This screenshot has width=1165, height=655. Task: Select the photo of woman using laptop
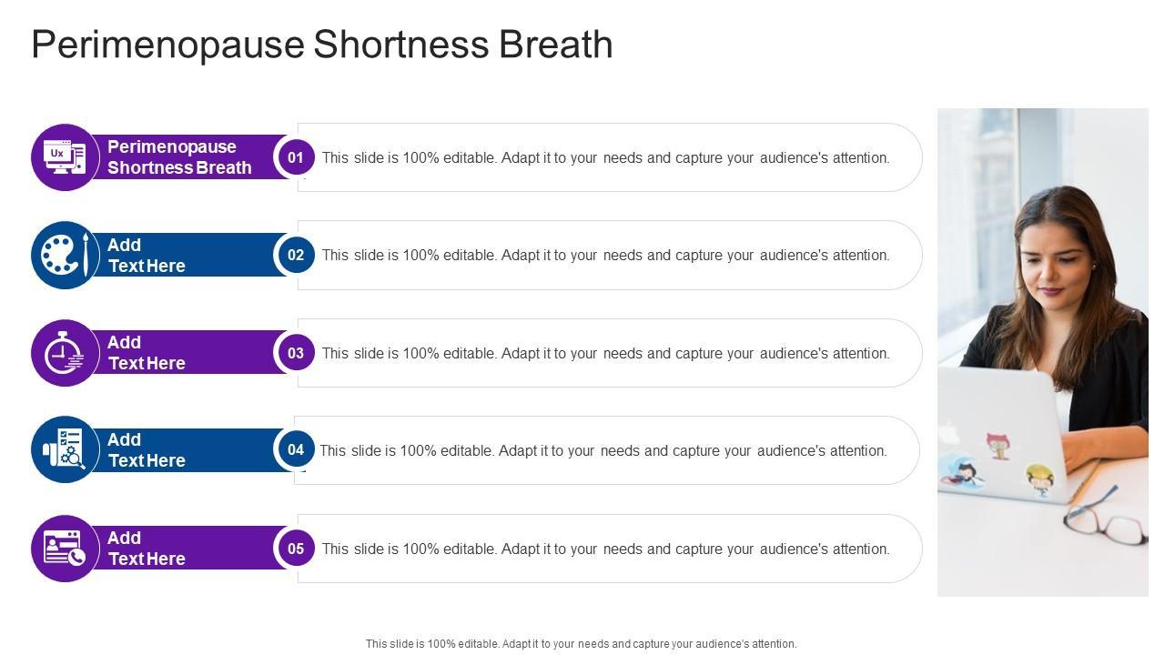(x=1042, y=352)
